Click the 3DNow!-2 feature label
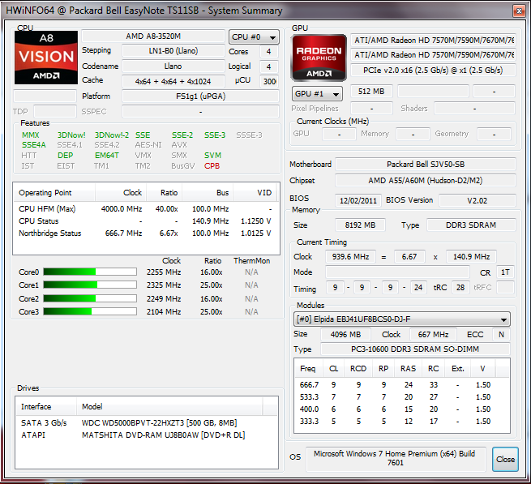This screenshot has height=484, width=531. click(112, 135)
